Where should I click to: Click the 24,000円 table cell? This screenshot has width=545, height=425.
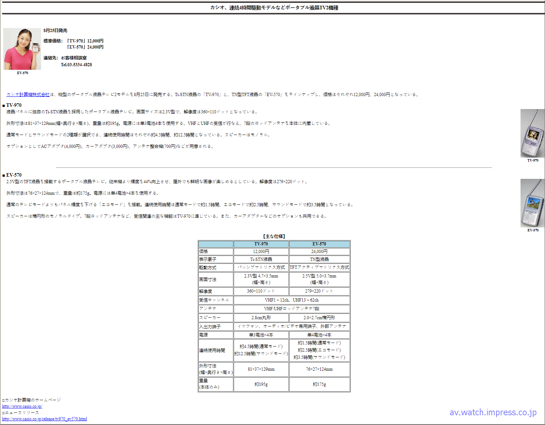pos(319,252)
